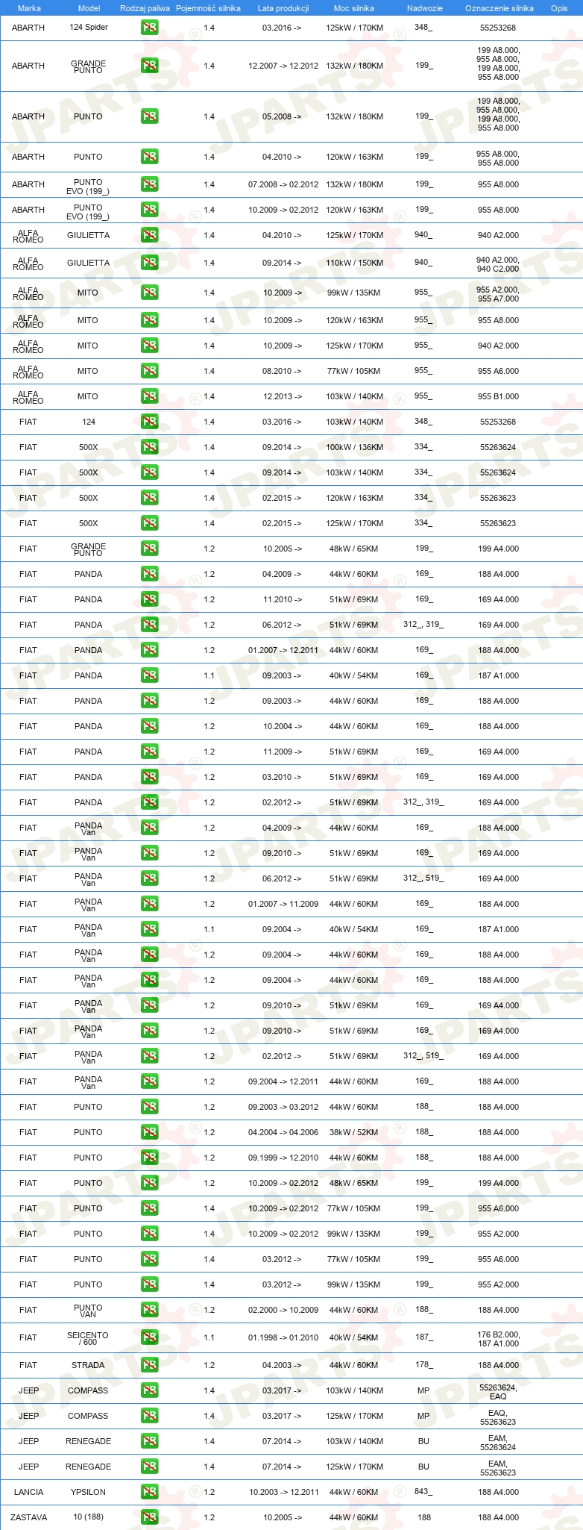Click the Model column header
This screenshot has height=1530, width=583.
tap(89, 8)
